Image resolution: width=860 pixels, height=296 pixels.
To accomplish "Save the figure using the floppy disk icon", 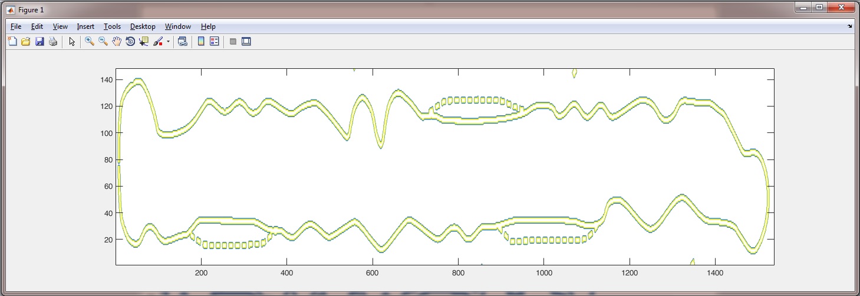I will (39, 41).
